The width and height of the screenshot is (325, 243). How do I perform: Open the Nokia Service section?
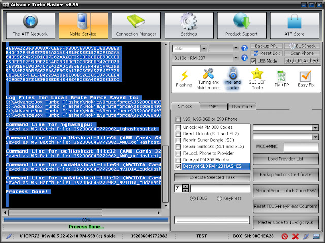[x=83, y=25]
